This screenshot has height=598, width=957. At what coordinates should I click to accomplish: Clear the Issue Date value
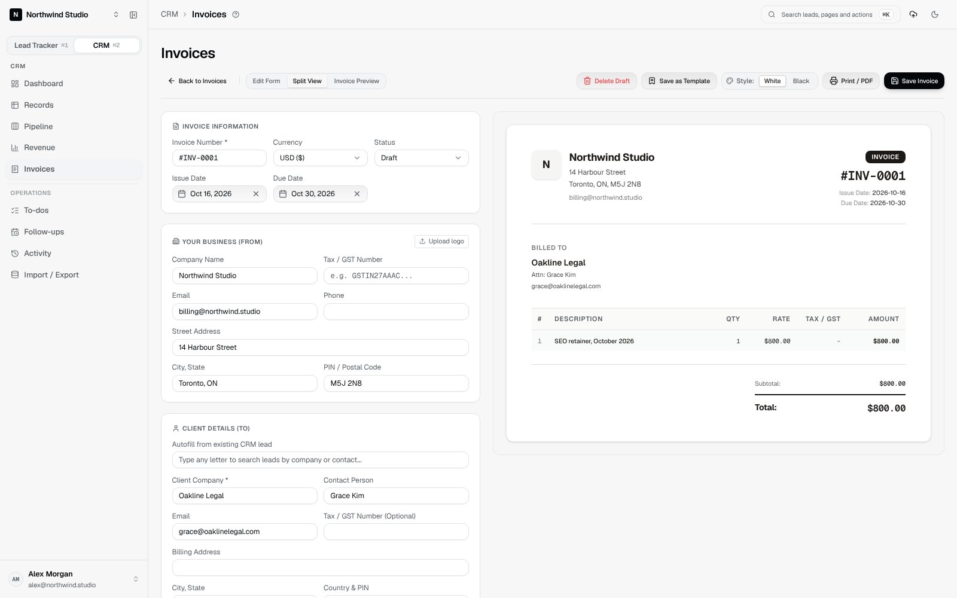256,194
